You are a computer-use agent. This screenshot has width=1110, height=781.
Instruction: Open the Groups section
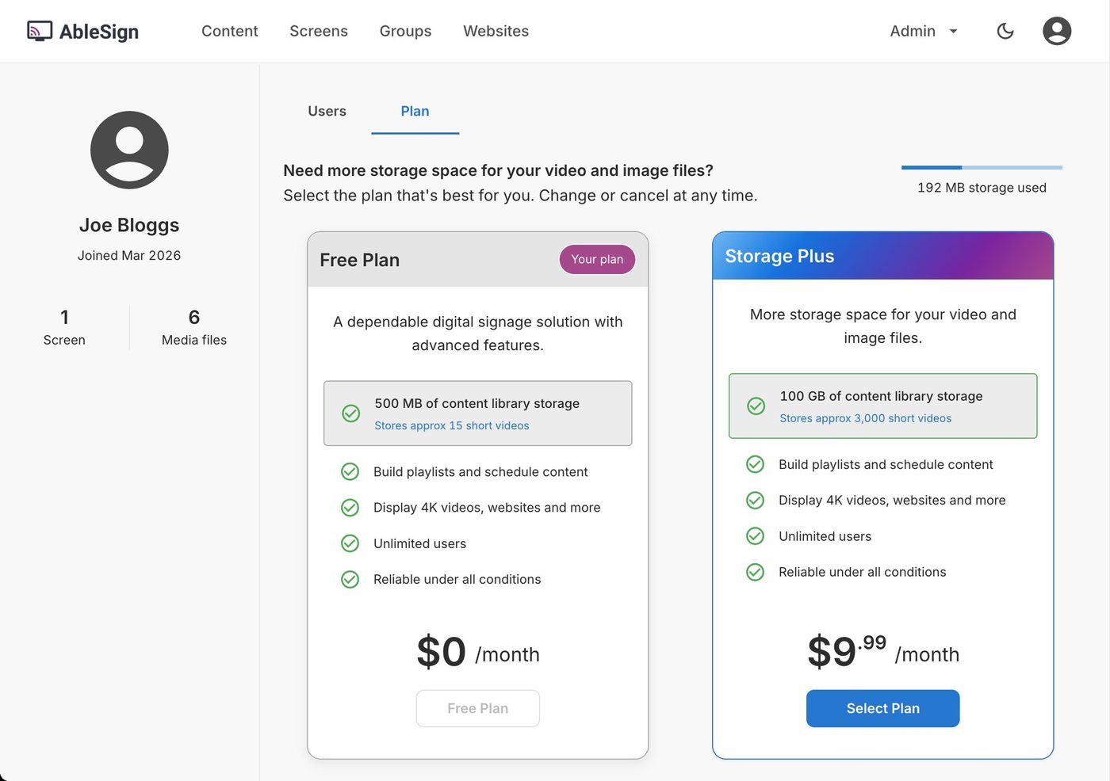[405, 31]
